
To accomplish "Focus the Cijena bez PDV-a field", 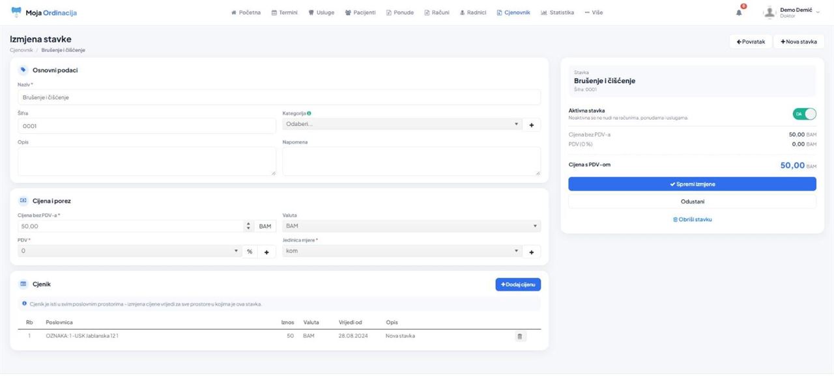I will click(x=130, y=226).
